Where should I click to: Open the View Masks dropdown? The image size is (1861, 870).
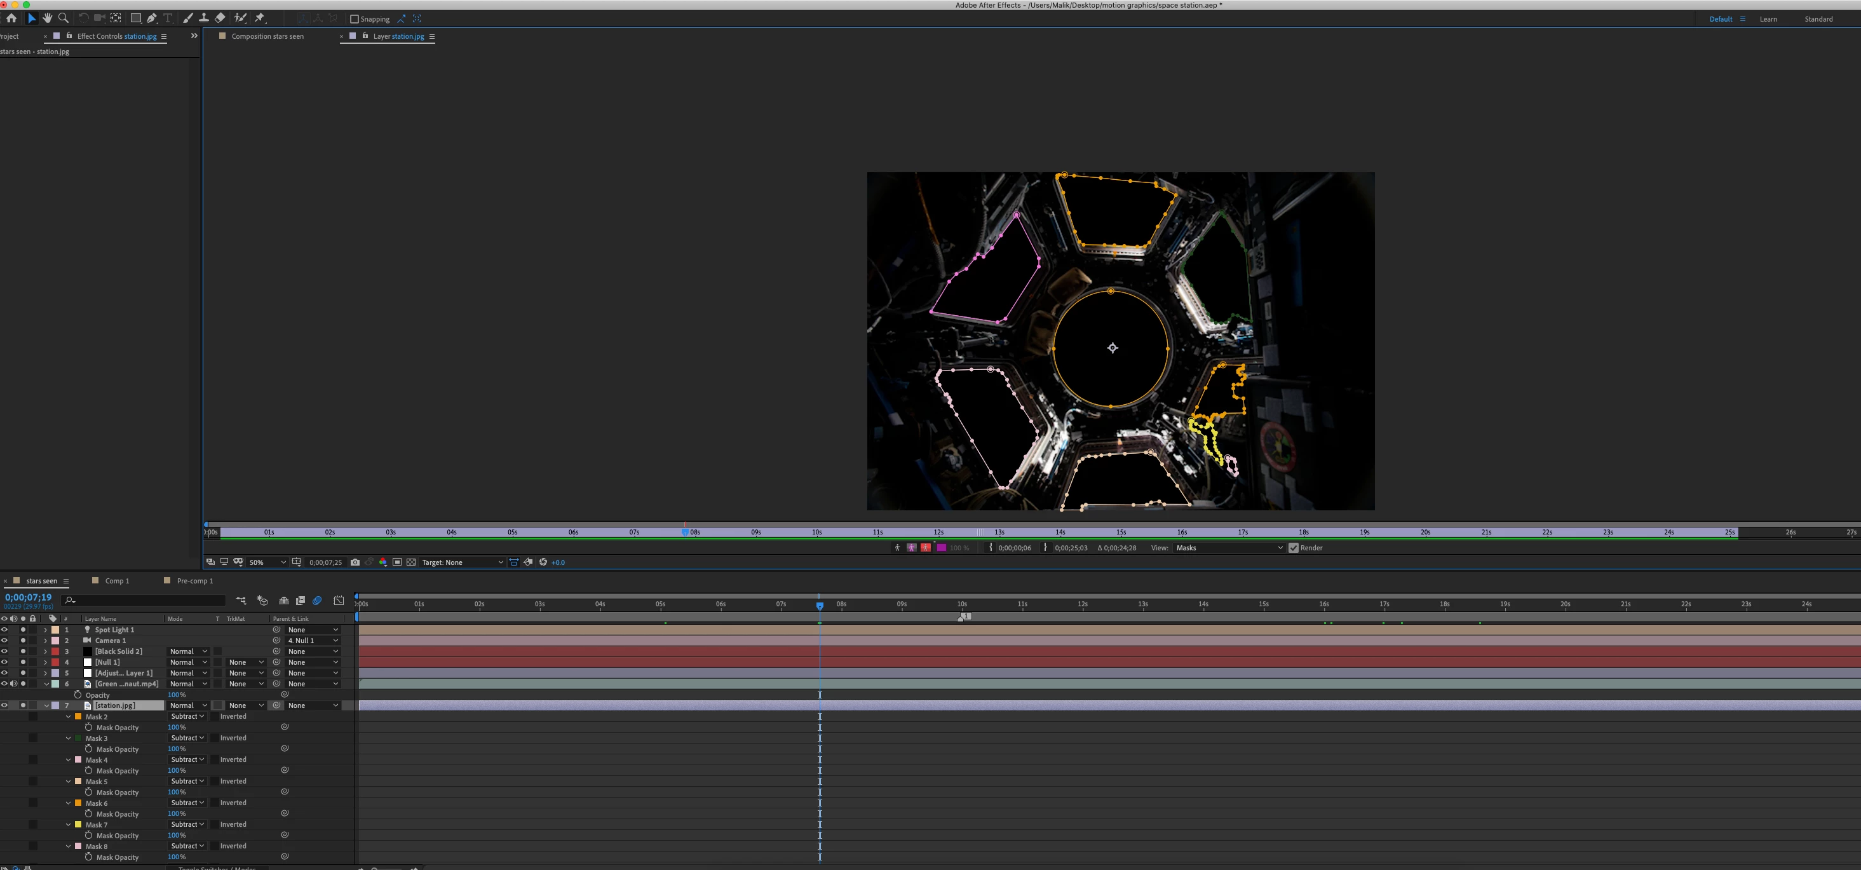1228,548
